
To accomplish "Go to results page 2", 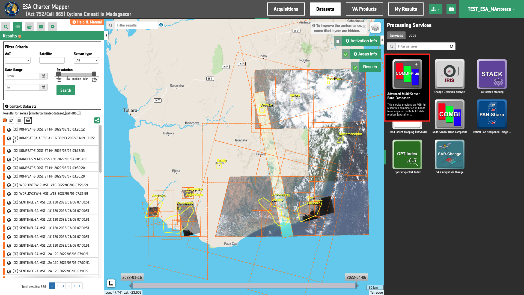I will coord(57,286).
